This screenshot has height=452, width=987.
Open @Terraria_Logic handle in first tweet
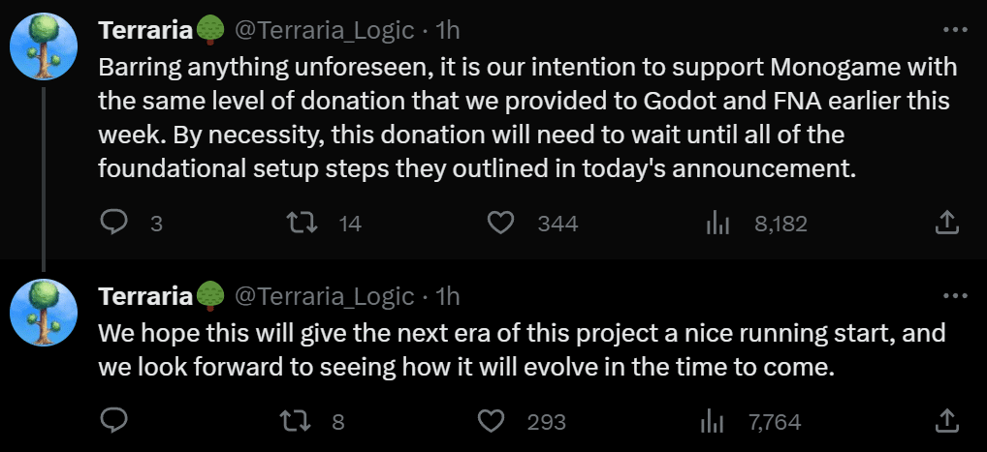324,30
